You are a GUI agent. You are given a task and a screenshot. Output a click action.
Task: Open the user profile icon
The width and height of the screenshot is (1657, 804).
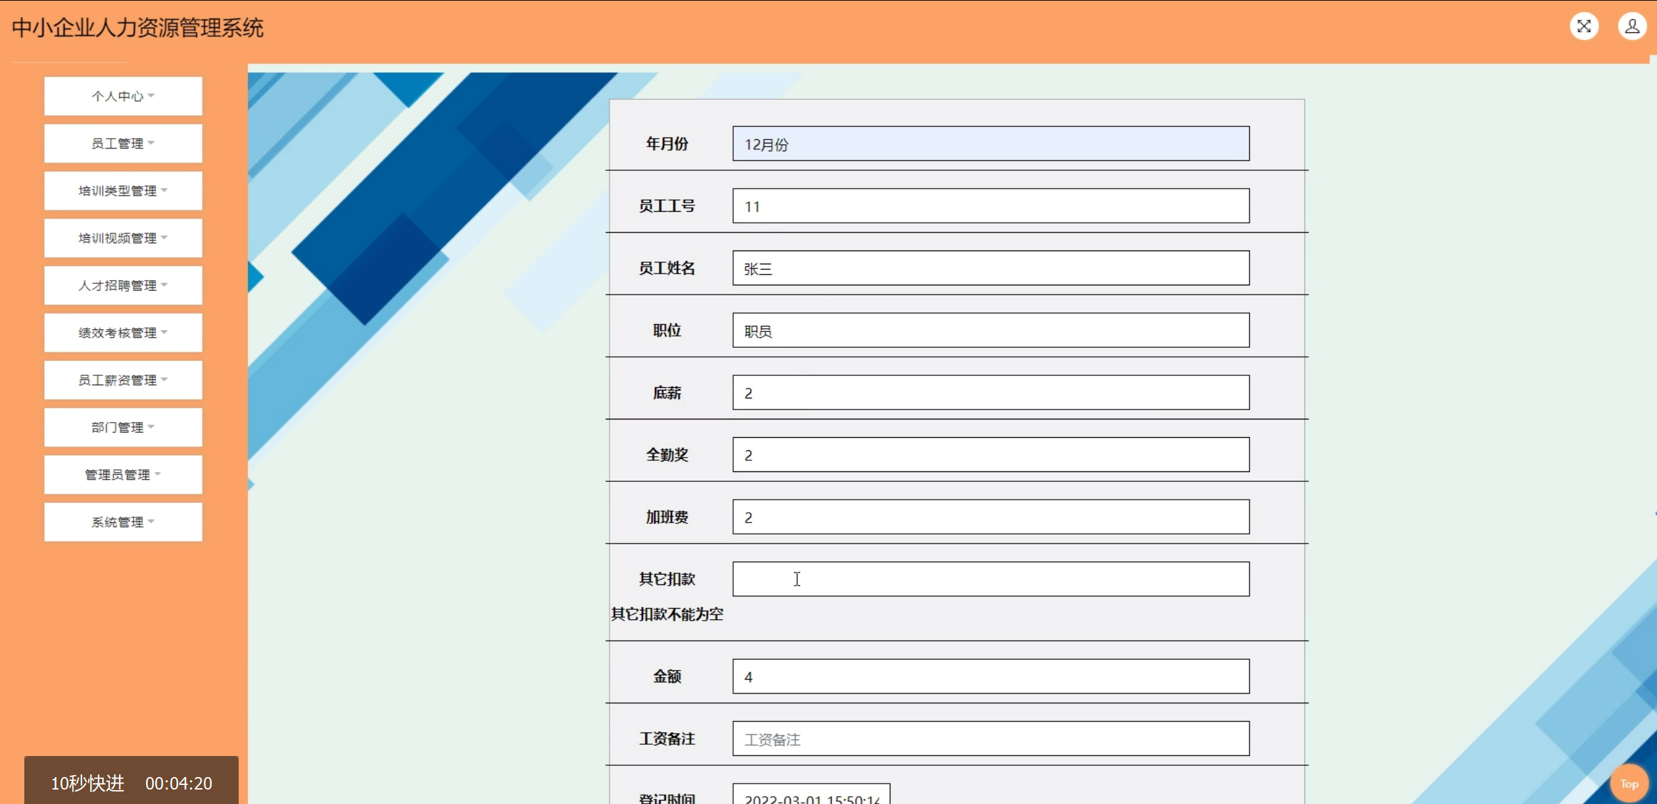(1631, 26)
